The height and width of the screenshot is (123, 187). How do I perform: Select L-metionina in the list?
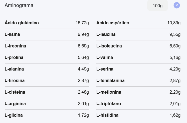pos(138,92)
